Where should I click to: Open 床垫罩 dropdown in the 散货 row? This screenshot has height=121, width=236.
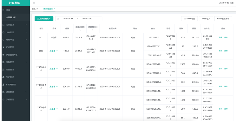pyautogui.click(x=54, y=51)
